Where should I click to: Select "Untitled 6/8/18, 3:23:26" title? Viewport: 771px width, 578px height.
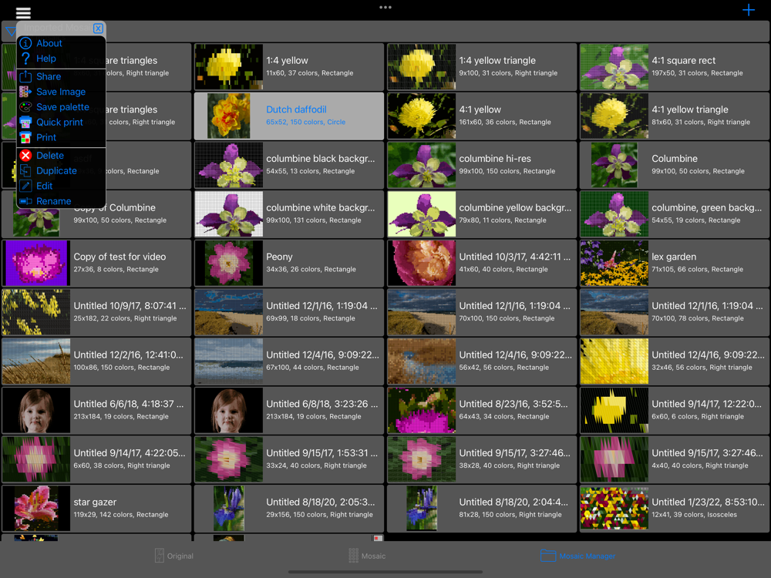[x=322, y=404]
